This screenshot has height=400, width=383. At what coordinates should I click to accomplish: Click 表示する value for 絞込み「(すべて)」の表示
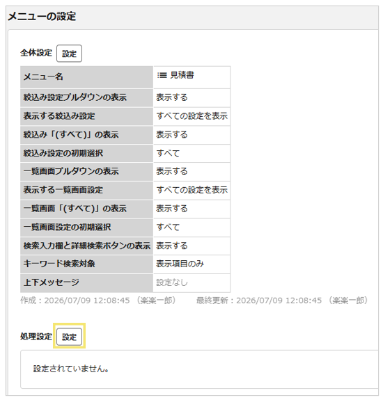click(x=172, y=134)
